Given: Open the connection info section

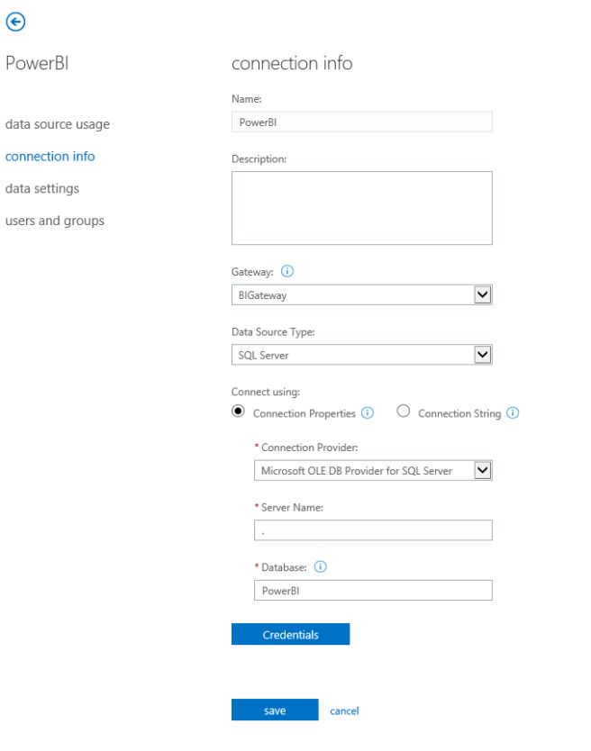Looking at the screenshot, I should point(50,157).
